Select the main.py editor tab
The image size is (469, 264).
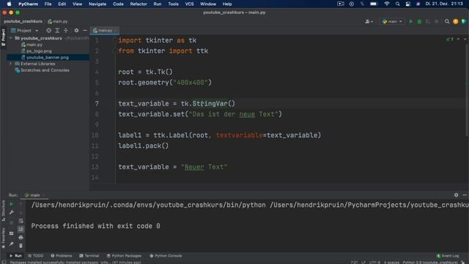[105, 30]
